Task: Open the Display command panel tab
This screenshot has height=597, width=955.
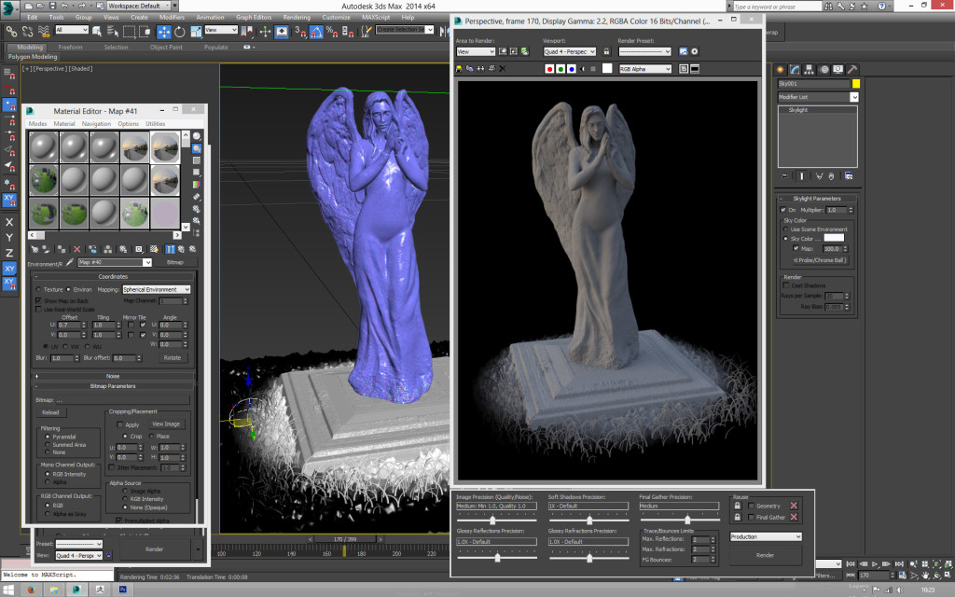Action: [838, 69]
